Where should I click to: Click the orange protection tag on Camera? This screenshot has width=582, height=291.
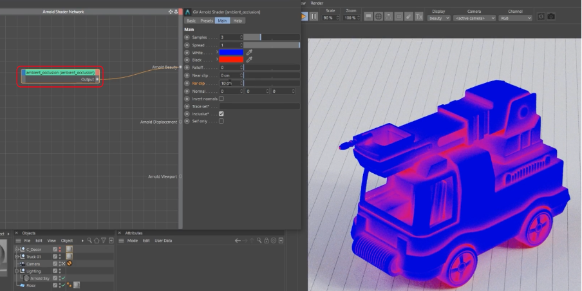tap(70, 263)
